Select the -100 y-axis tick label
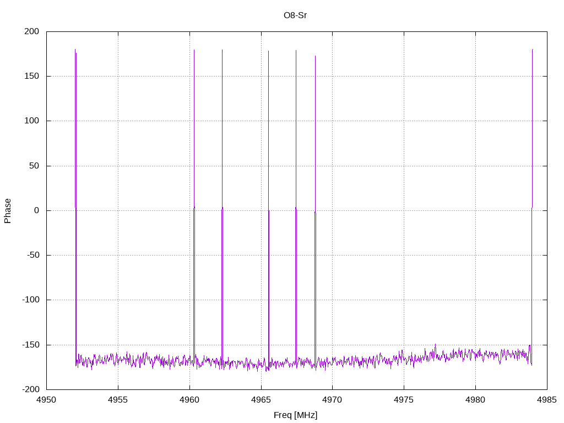Screen dimensions: 564x423 [31, 300]
